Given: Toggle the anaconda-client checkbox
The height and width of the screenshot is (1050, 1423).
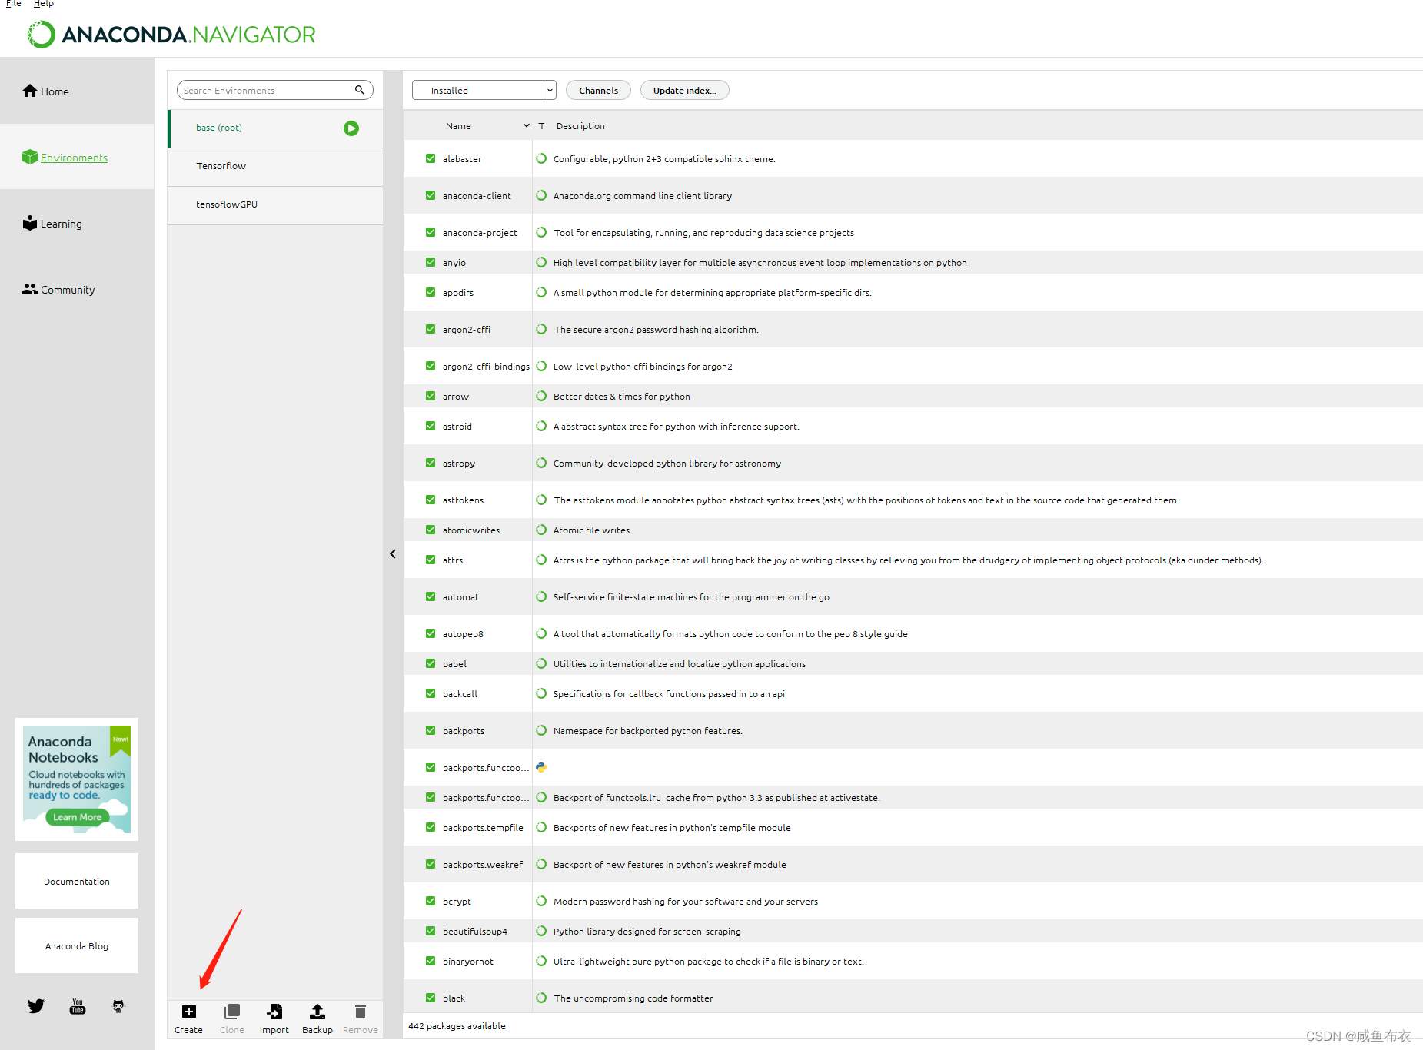Looking at the screenshot, I should 431,195.
